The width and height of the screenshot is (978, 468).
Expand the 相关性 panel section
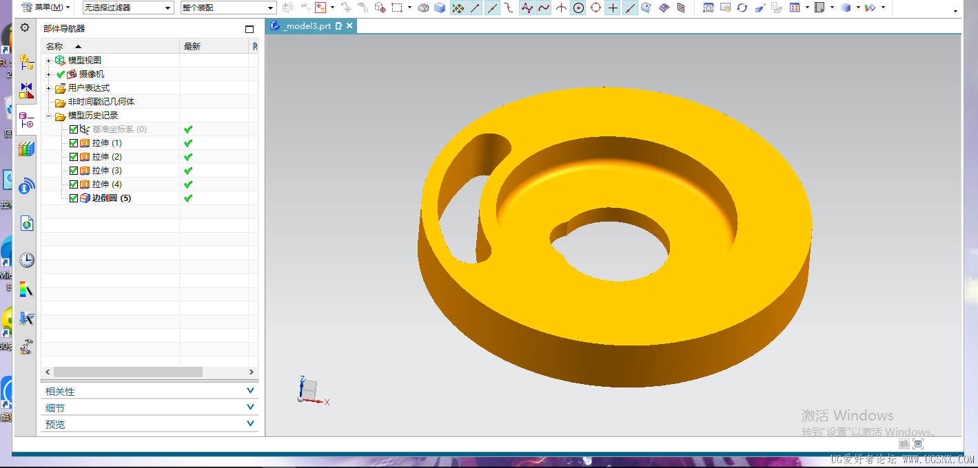click(x=150, y=391)
